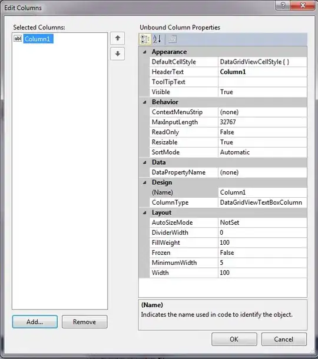Click the ReadOnly property value False
318x359 pixels.
coord(263,132)
